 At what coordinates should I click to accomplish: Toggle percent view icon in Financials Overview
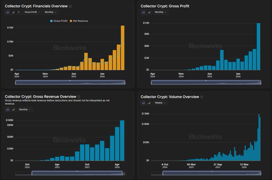tap(18, 12)
